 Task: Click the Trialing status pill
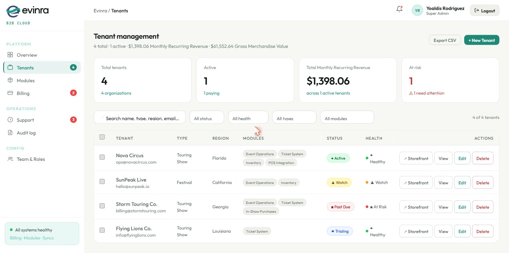click(x=340, y=231)
